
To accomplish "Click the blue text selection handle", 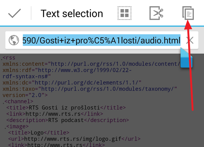I will [186, 58].
